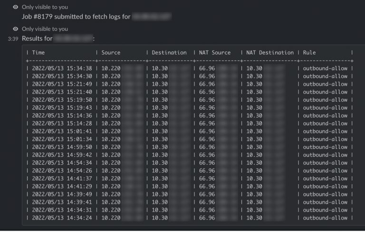Click the 2022/05/13 15:34:38 log entry time
The height and width of the screenshot is (232, 365).
tap(62, 68)
